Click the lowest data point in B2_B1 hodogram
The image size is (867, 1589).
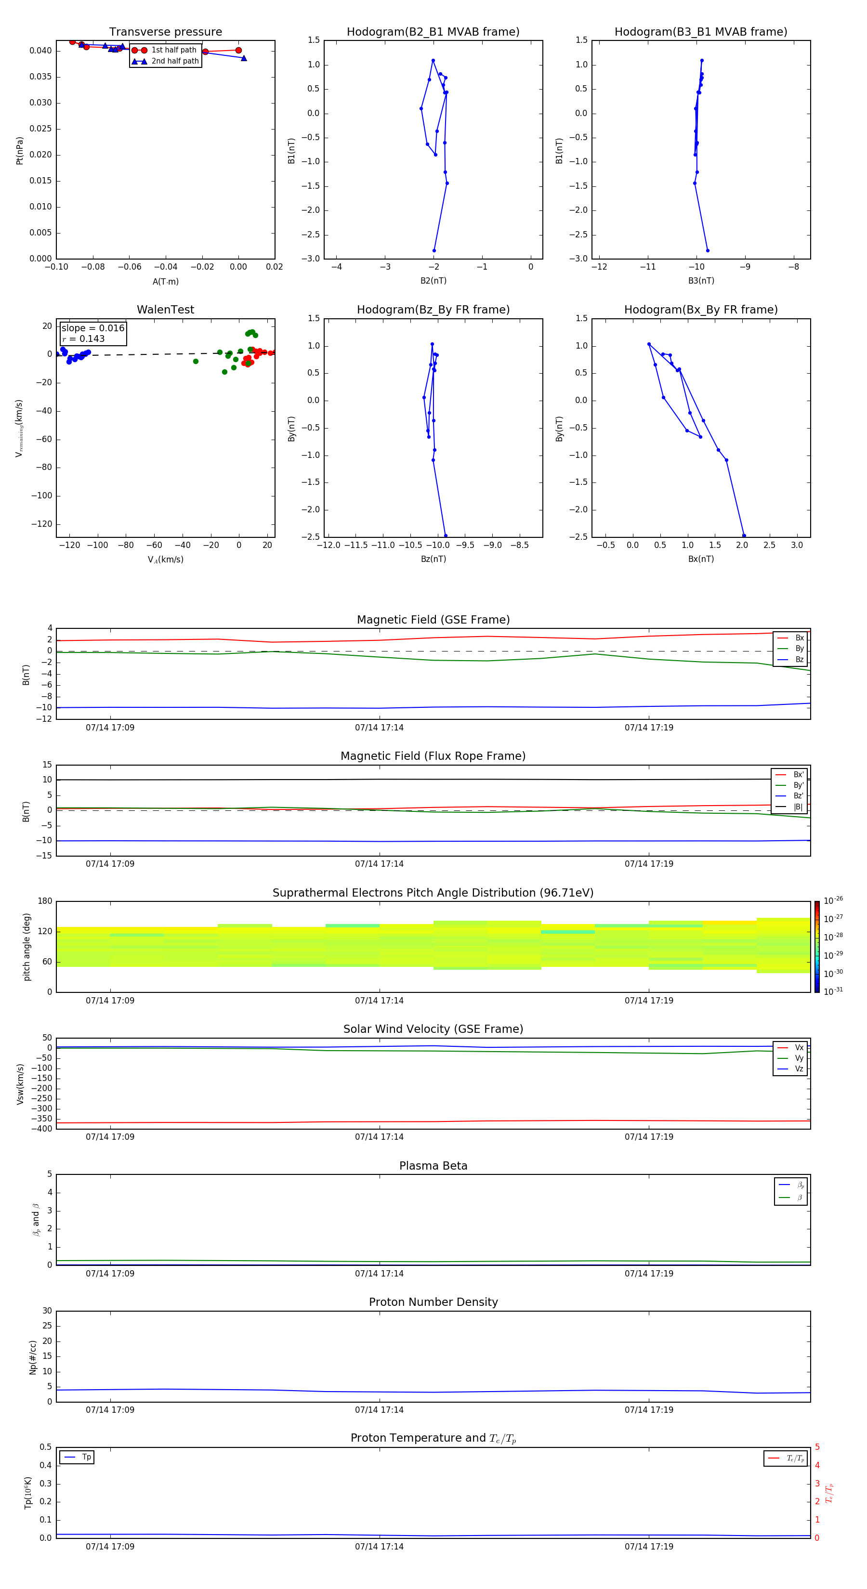click(434, 250)
